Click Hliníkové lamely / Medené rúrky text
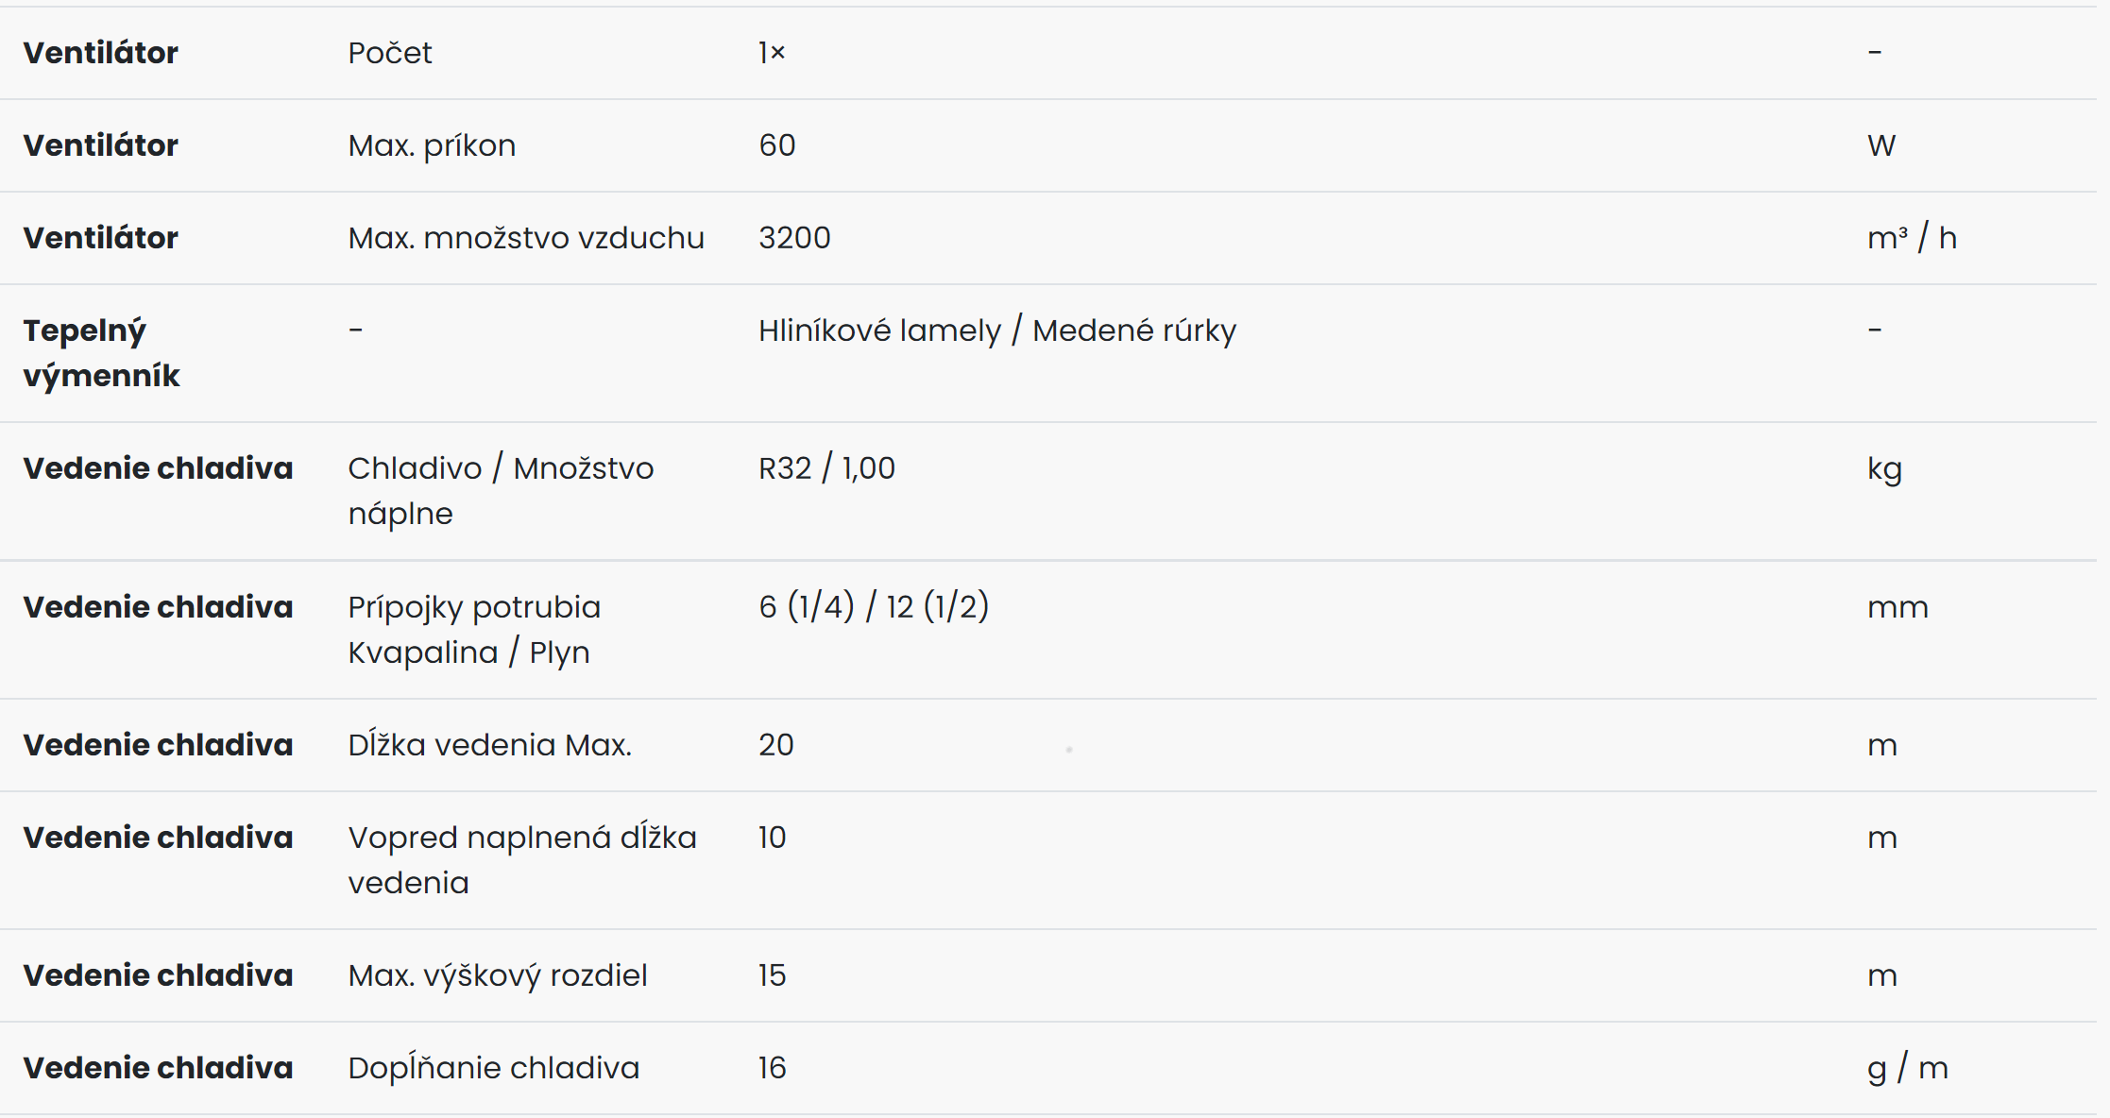 997,330
